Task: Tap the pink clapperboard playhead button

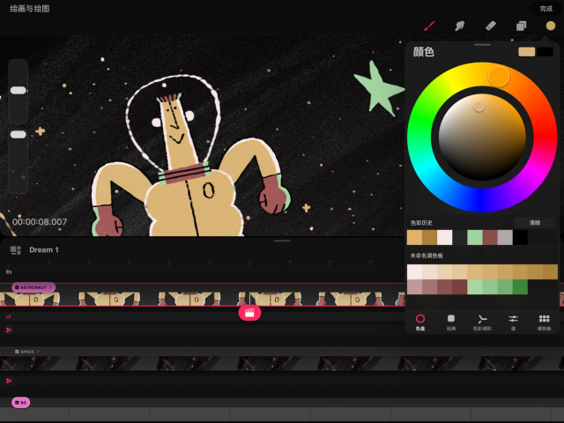Action: point(249,313)
